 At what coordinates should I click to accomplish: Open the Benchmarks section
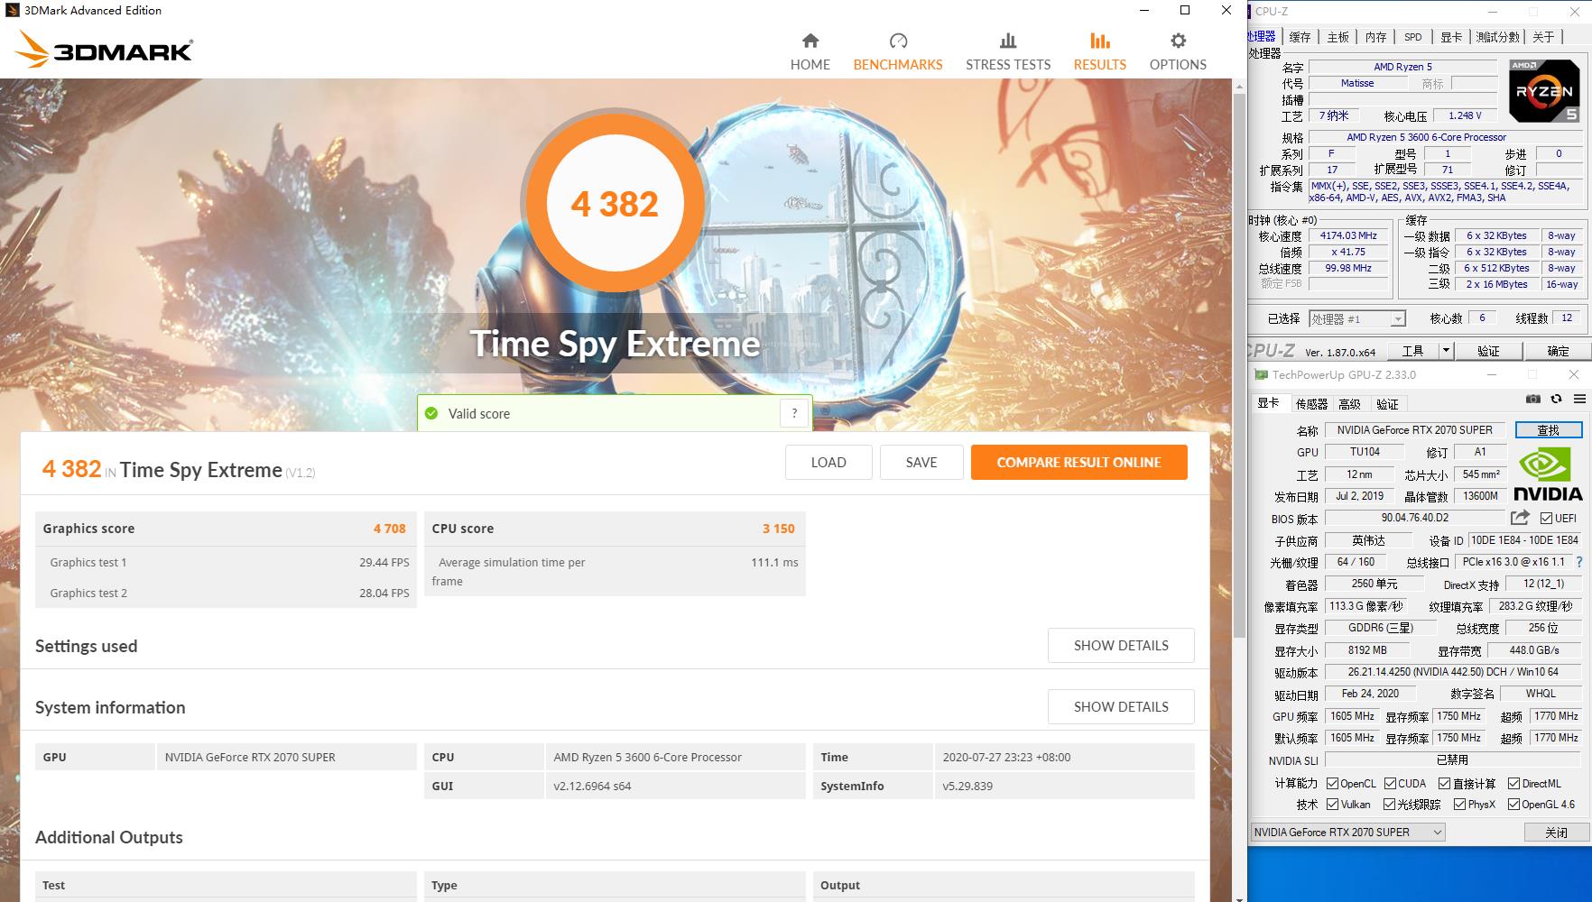[897, 51]
